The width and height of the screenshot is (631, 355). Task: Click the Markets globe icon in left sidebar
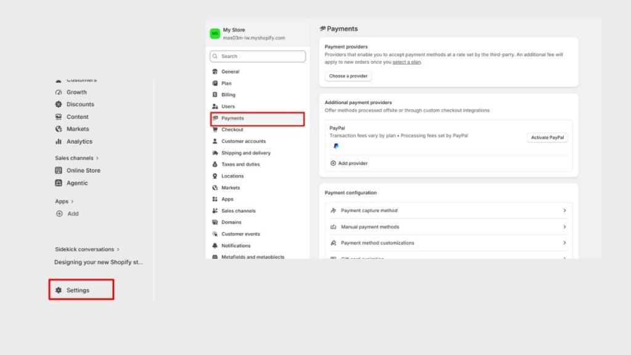click(x=59, y=129)
